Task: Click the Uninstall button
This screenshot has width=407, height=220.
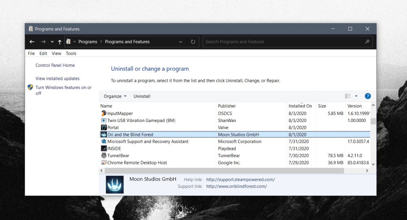Action: tap(142, 96)
